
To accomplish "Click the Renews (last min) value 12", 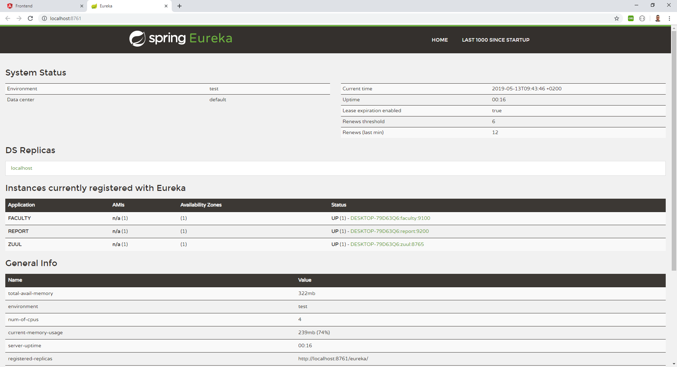I will coord(495,132).
